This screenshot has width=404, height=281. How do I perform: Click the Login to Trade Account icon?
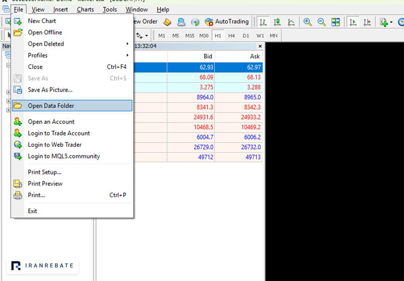point(18,133)
